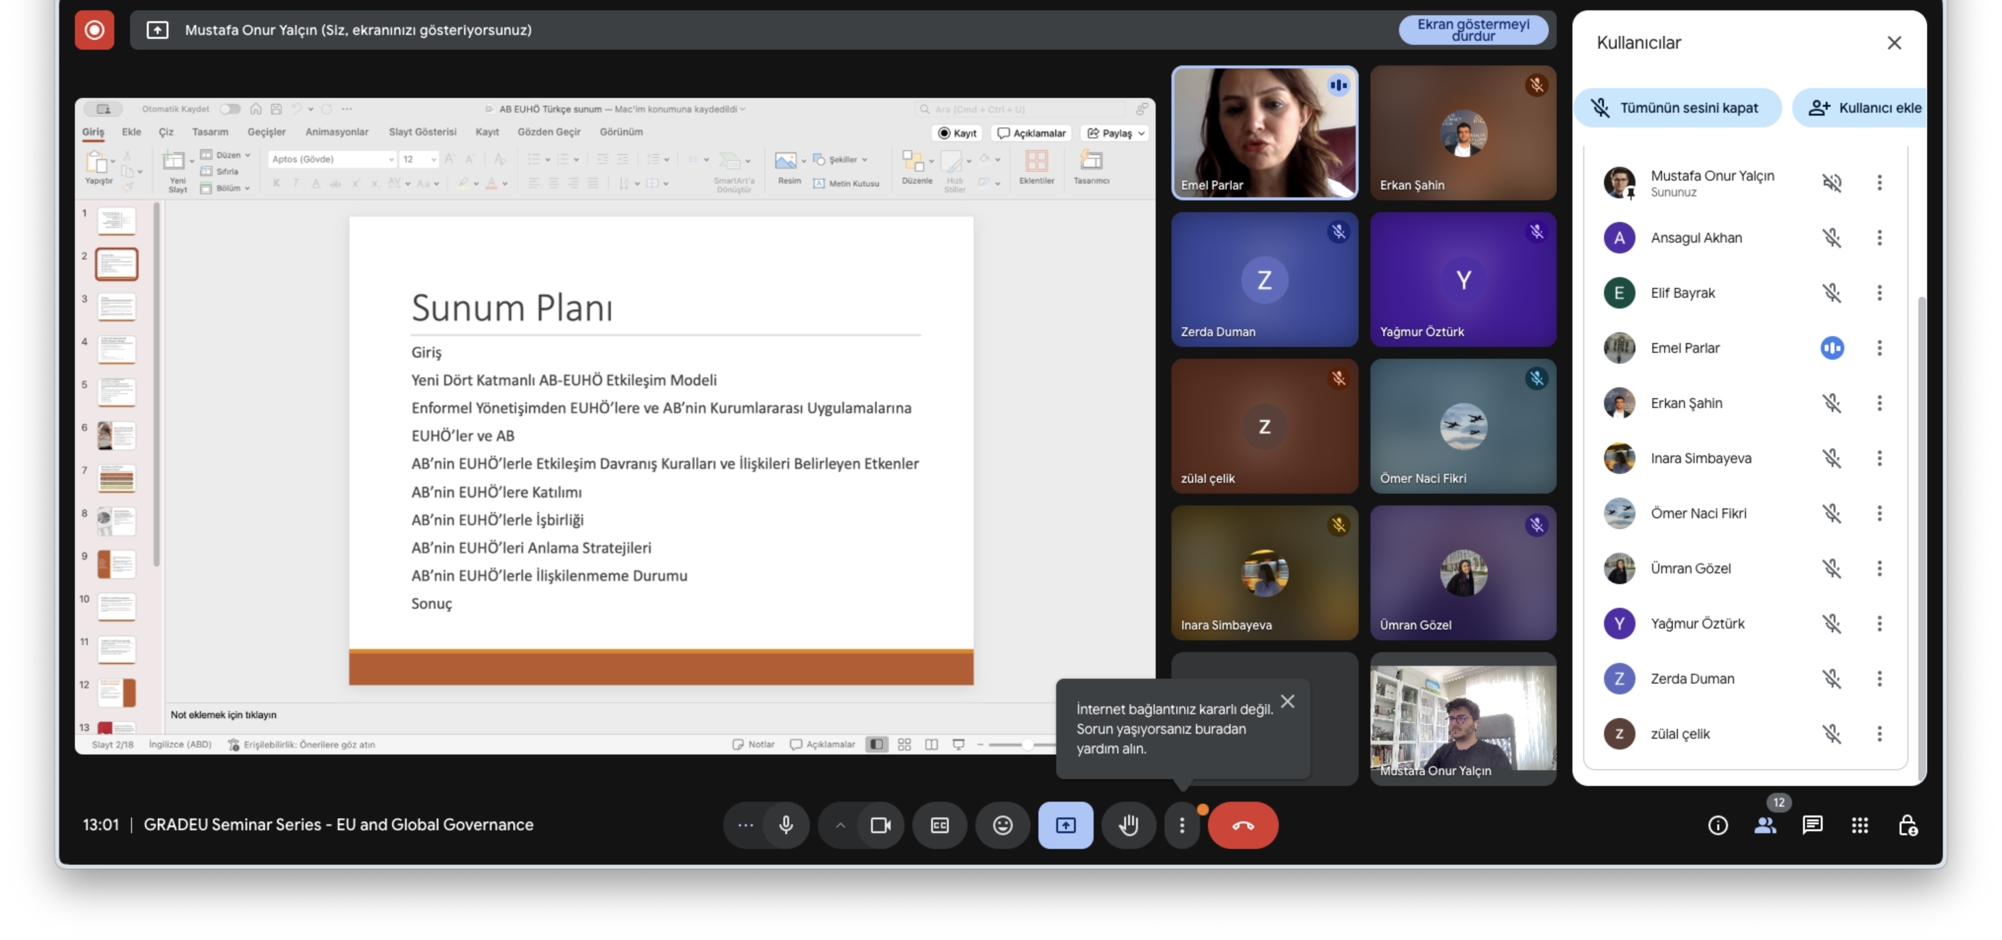Toggle the camera button
Viewport: 2002px width, 940px height.
(880, 824)
